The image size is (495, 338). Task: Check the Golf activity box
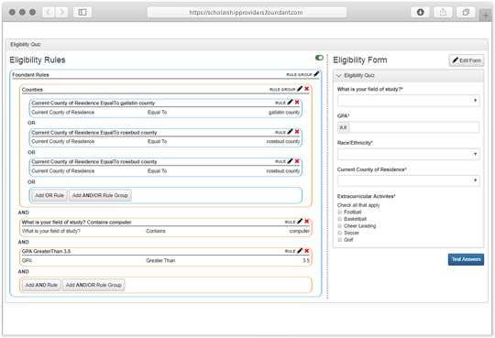(340, 240)
